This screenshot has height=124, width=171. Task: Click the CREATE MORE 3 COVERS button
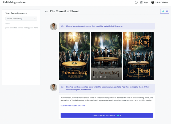(107, 115)
